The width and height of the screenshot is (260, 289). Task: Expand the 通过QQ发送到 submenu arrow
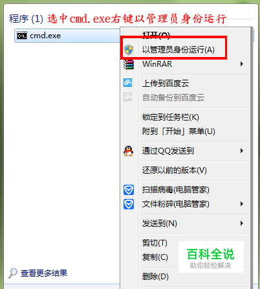click(242, 151)
